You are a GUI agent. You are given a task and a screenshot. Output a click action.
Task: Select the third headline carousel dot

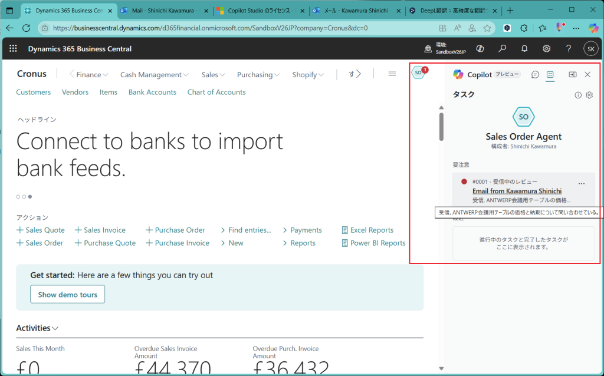pyautogui.click(x=30, y=197)
